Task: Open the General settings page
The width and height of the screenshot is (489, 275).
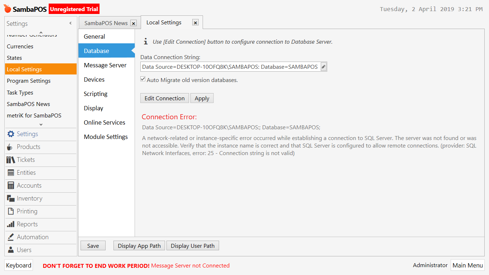Action: tap(107, 37)
